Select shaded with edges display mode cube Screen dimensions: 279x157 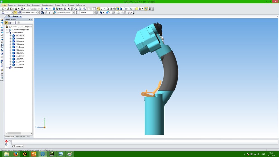point(121,9)
